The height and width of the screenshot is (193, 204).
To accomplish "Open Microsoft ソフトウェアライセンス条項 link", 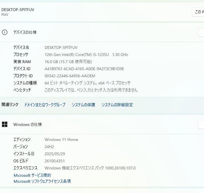I will point(42,181).
